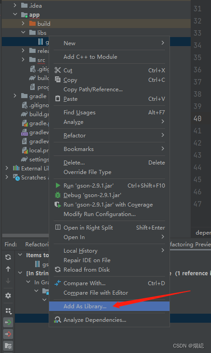The height and width of the screenshot is (353, 211).
Task: Click the gradle folder icon
Action: (x=24, y=96)
